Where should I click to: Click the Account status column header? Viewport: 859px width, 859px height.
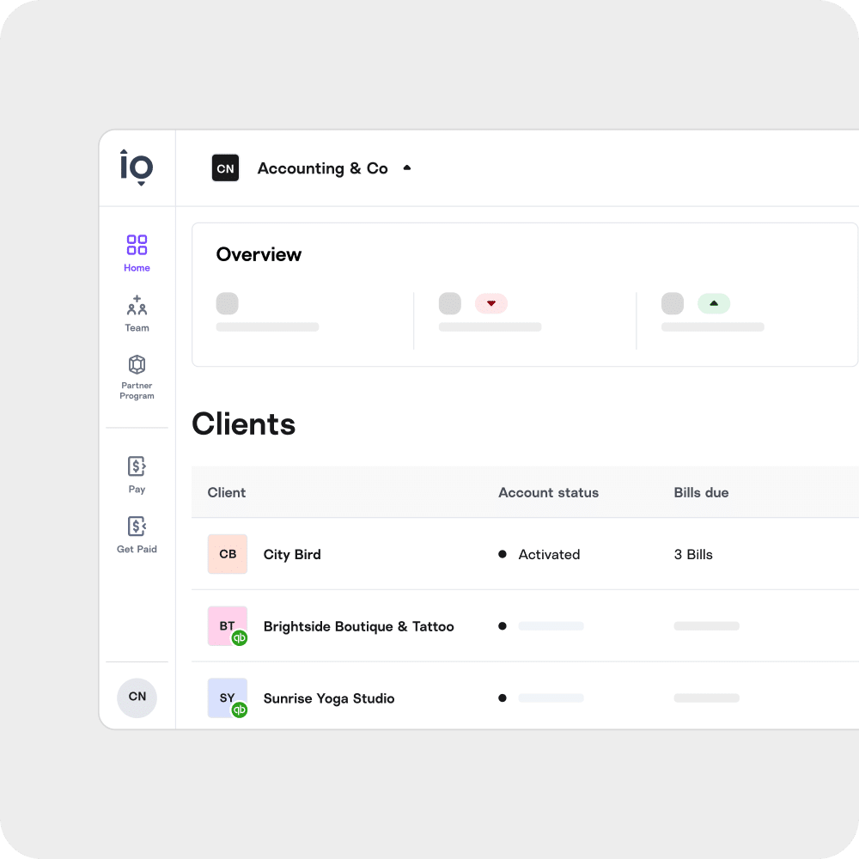(548, 492)
